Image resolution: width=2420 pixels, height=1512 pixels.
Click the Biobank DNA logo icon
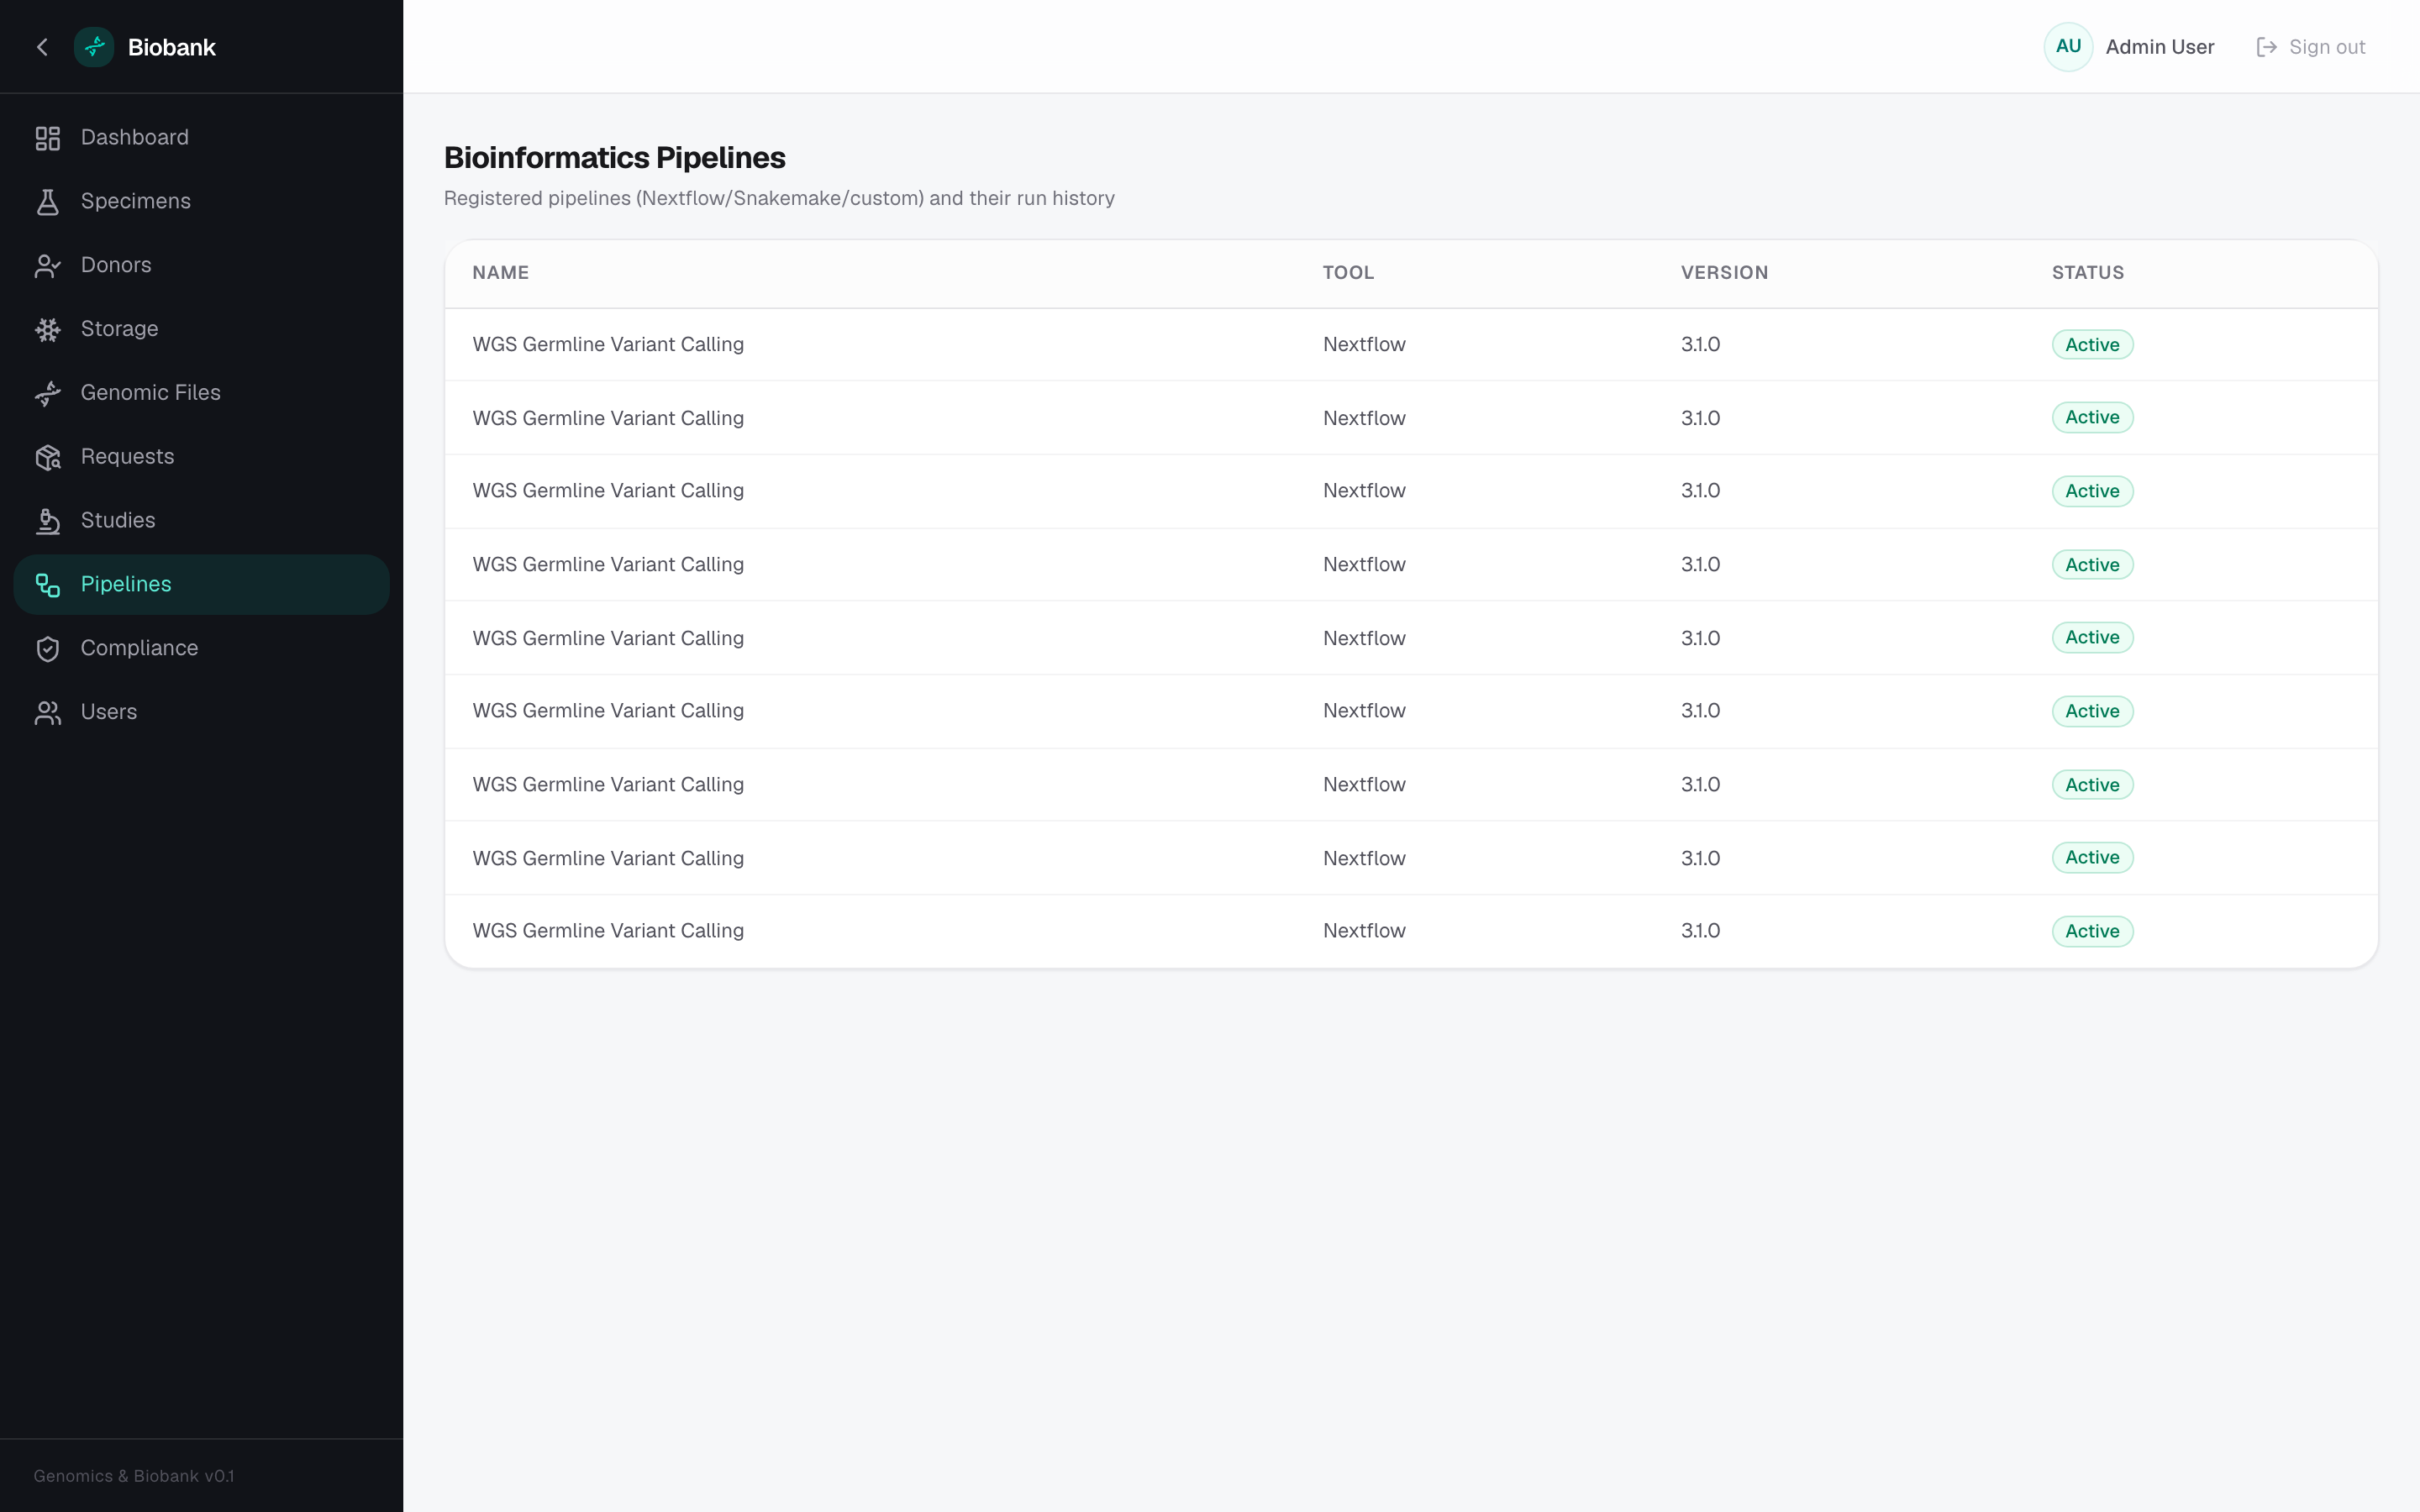point(94,47)
